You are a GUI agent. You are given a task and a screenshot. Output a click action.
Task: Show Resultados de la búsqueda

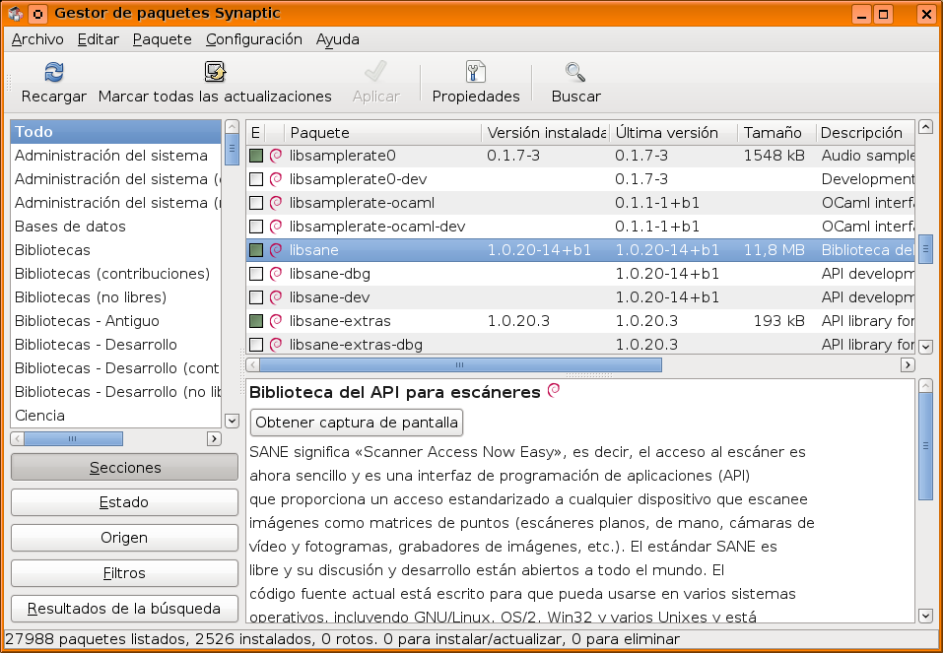pyautogui.click(x=124, y=609)
